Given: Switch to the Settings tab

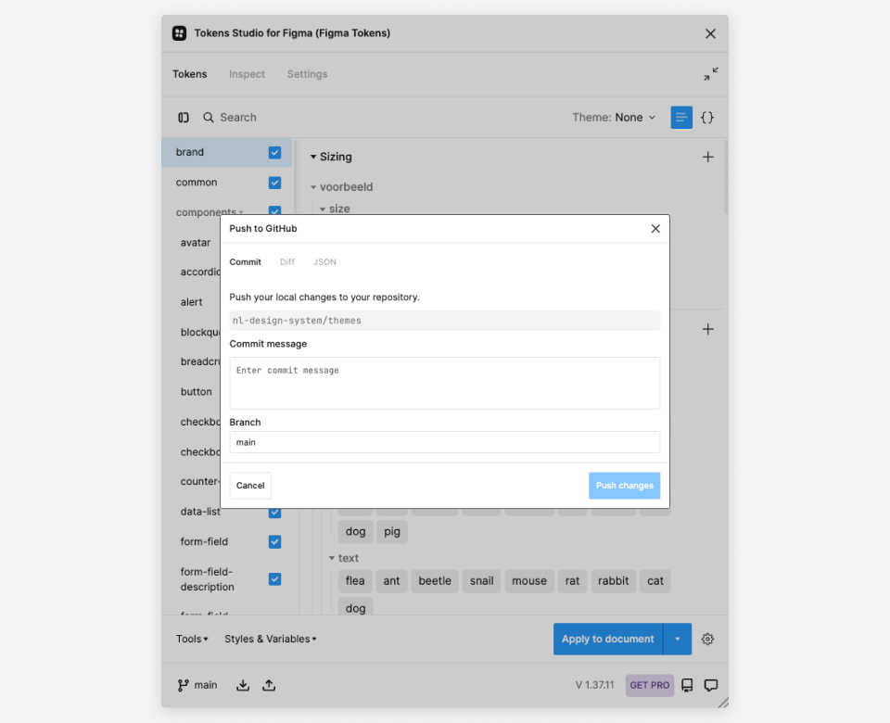Looking at the screenshot, I should pyautogui.click(x=307, y=74).
